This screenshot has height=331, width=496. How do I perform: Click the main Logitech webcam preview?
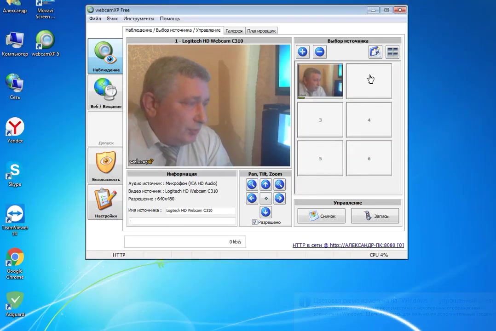point(209,105)
